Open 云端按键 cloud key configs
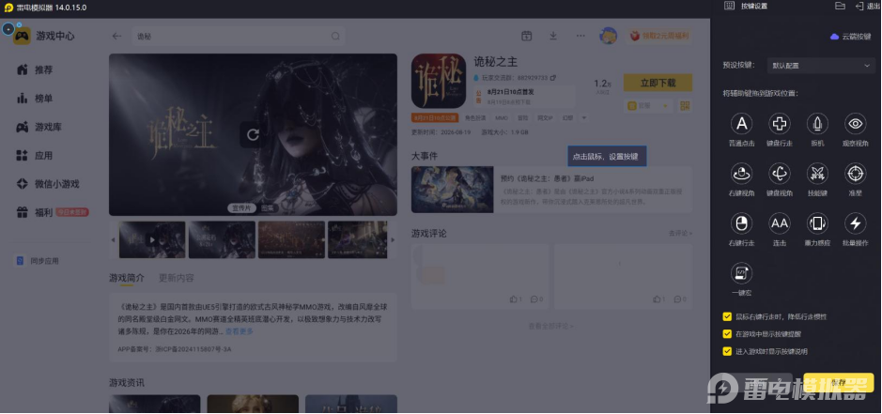Screen dimensions: 882x414 [x=850, y=37]
